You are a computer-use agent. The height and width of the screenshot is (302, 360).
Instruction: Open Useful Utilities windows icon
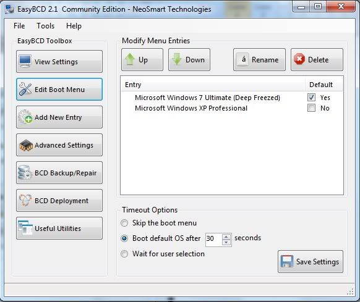[25, 228]
